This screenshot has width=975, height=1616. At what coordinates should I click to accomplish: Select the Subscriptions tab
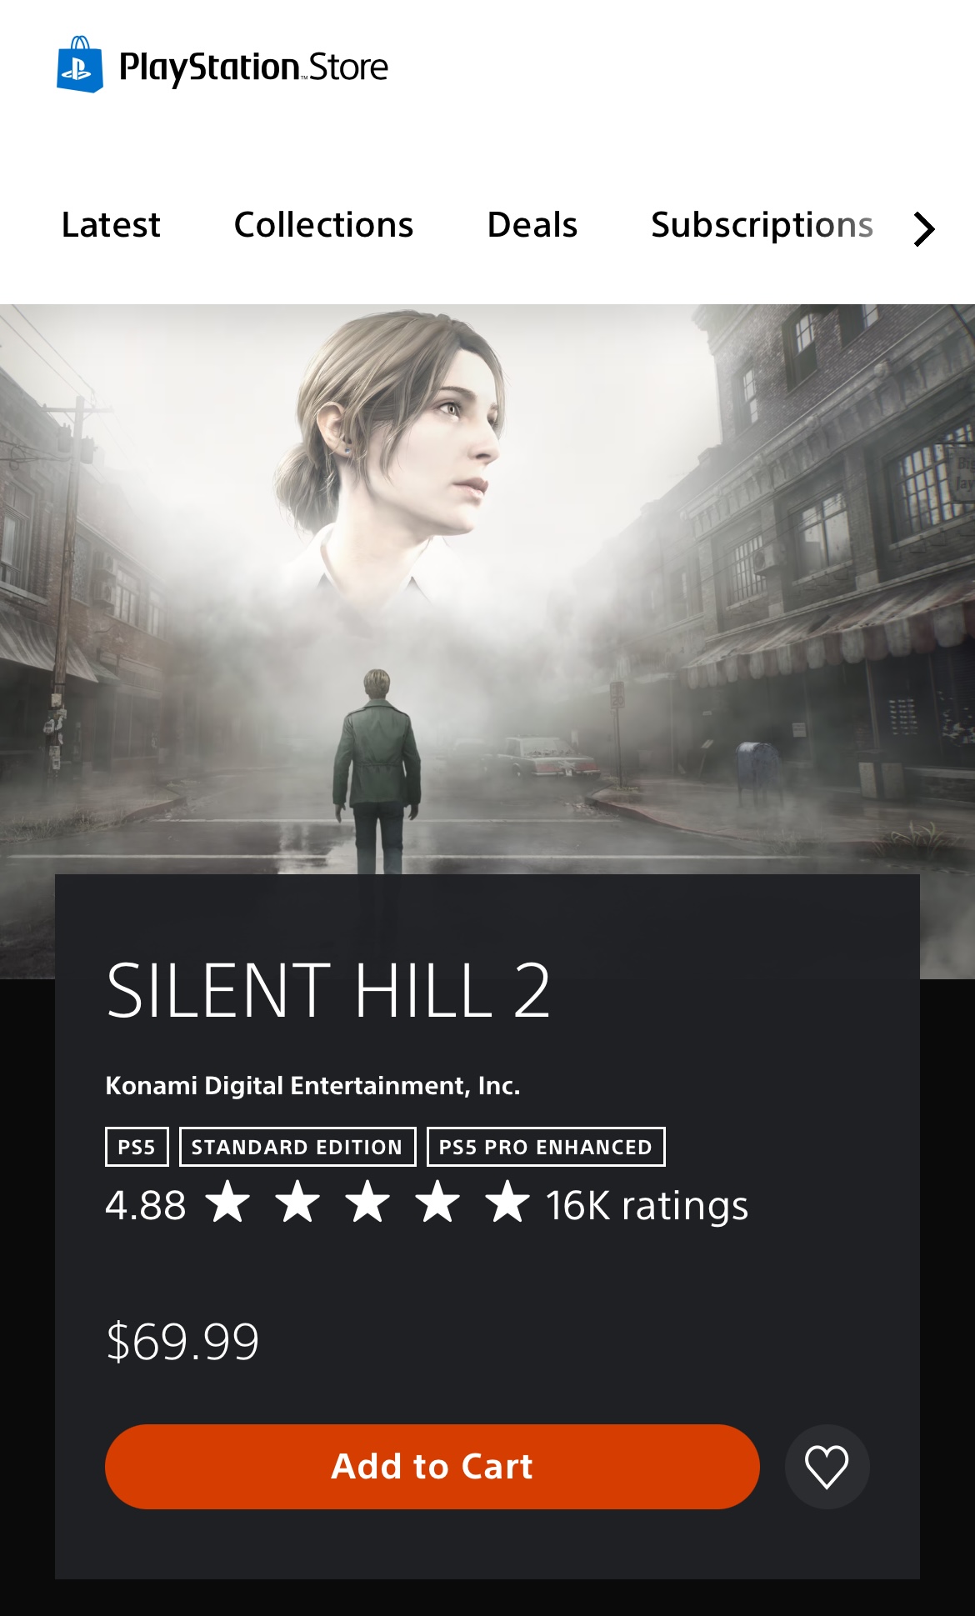[762, 225]
